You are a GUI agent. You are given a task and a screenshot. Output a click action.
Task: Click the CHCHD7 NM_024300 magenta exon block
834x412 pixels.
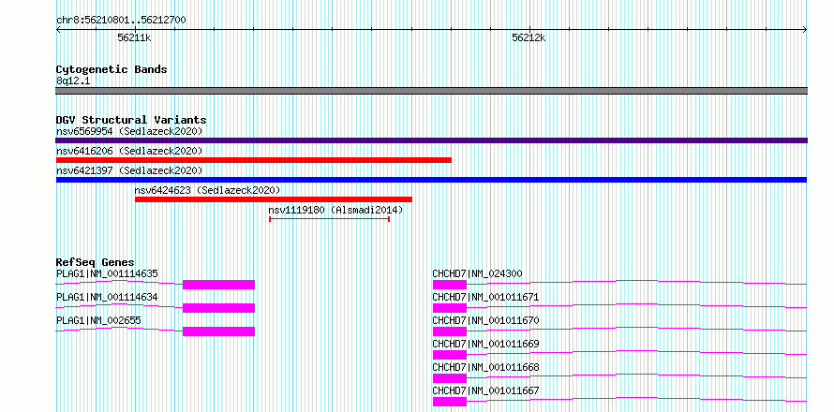coord(450,285)
